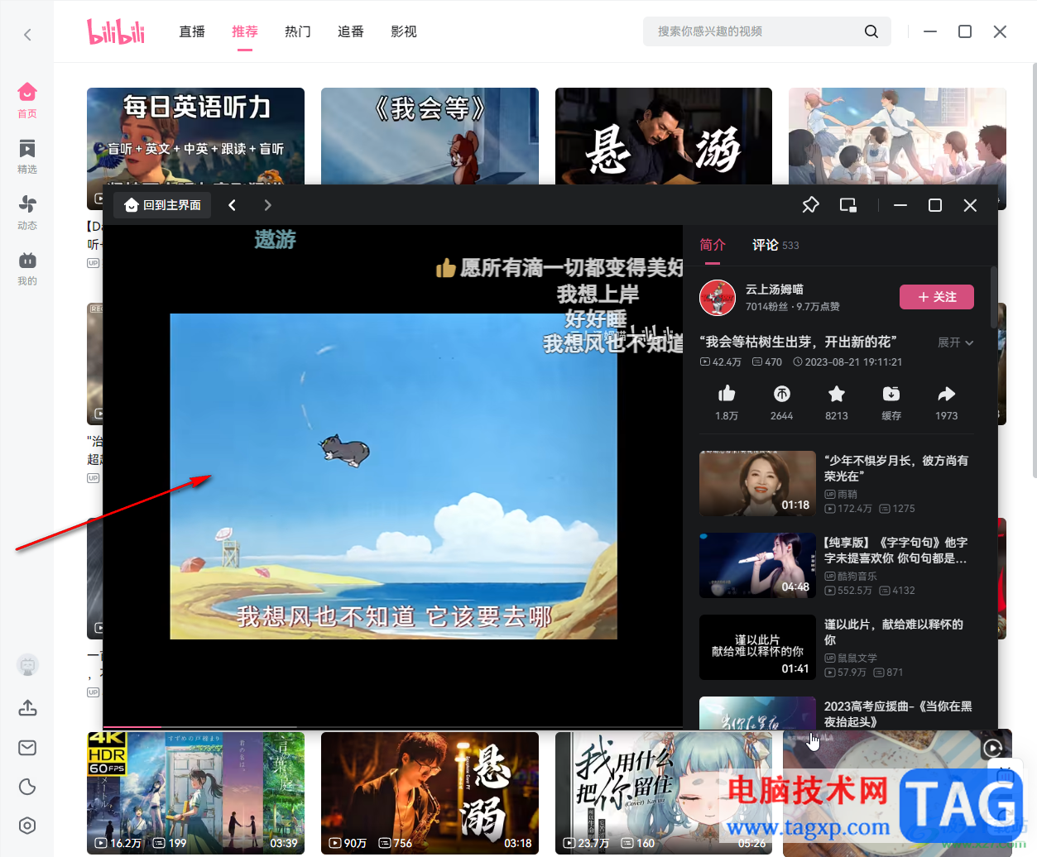1037x857 pixels.
Task: Open the 01:41 related video thumbnail
Action: (757, 647)
